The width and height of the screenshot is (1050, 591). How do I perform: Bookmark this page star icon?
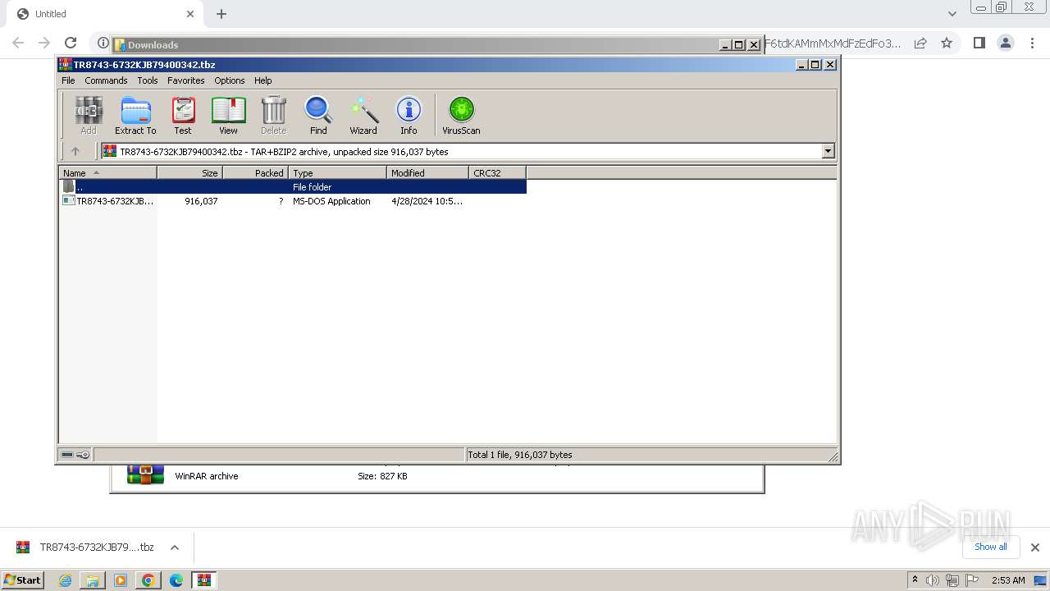947,43
